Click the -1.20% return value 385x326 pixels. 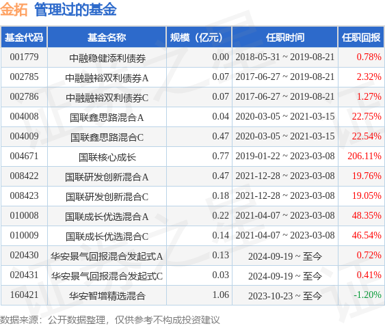pyautogui.click(x=368, y=295)
